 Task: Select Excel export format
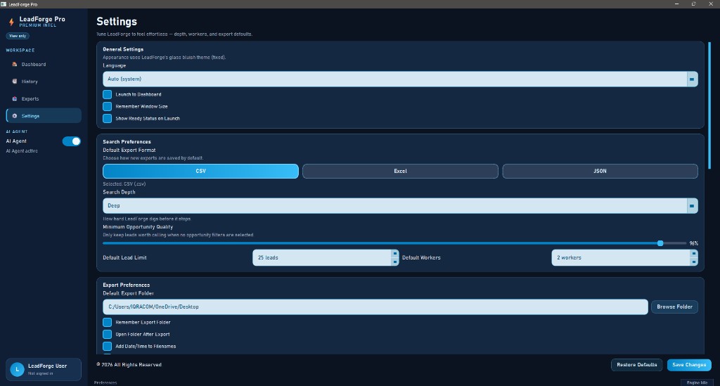coord(400,171)
